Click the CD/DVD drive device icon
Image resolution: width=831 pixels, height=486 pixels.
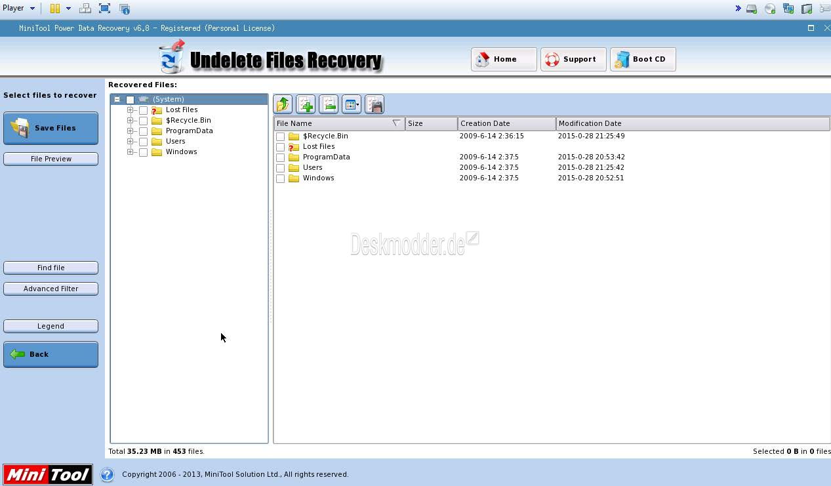click(770, 9)
